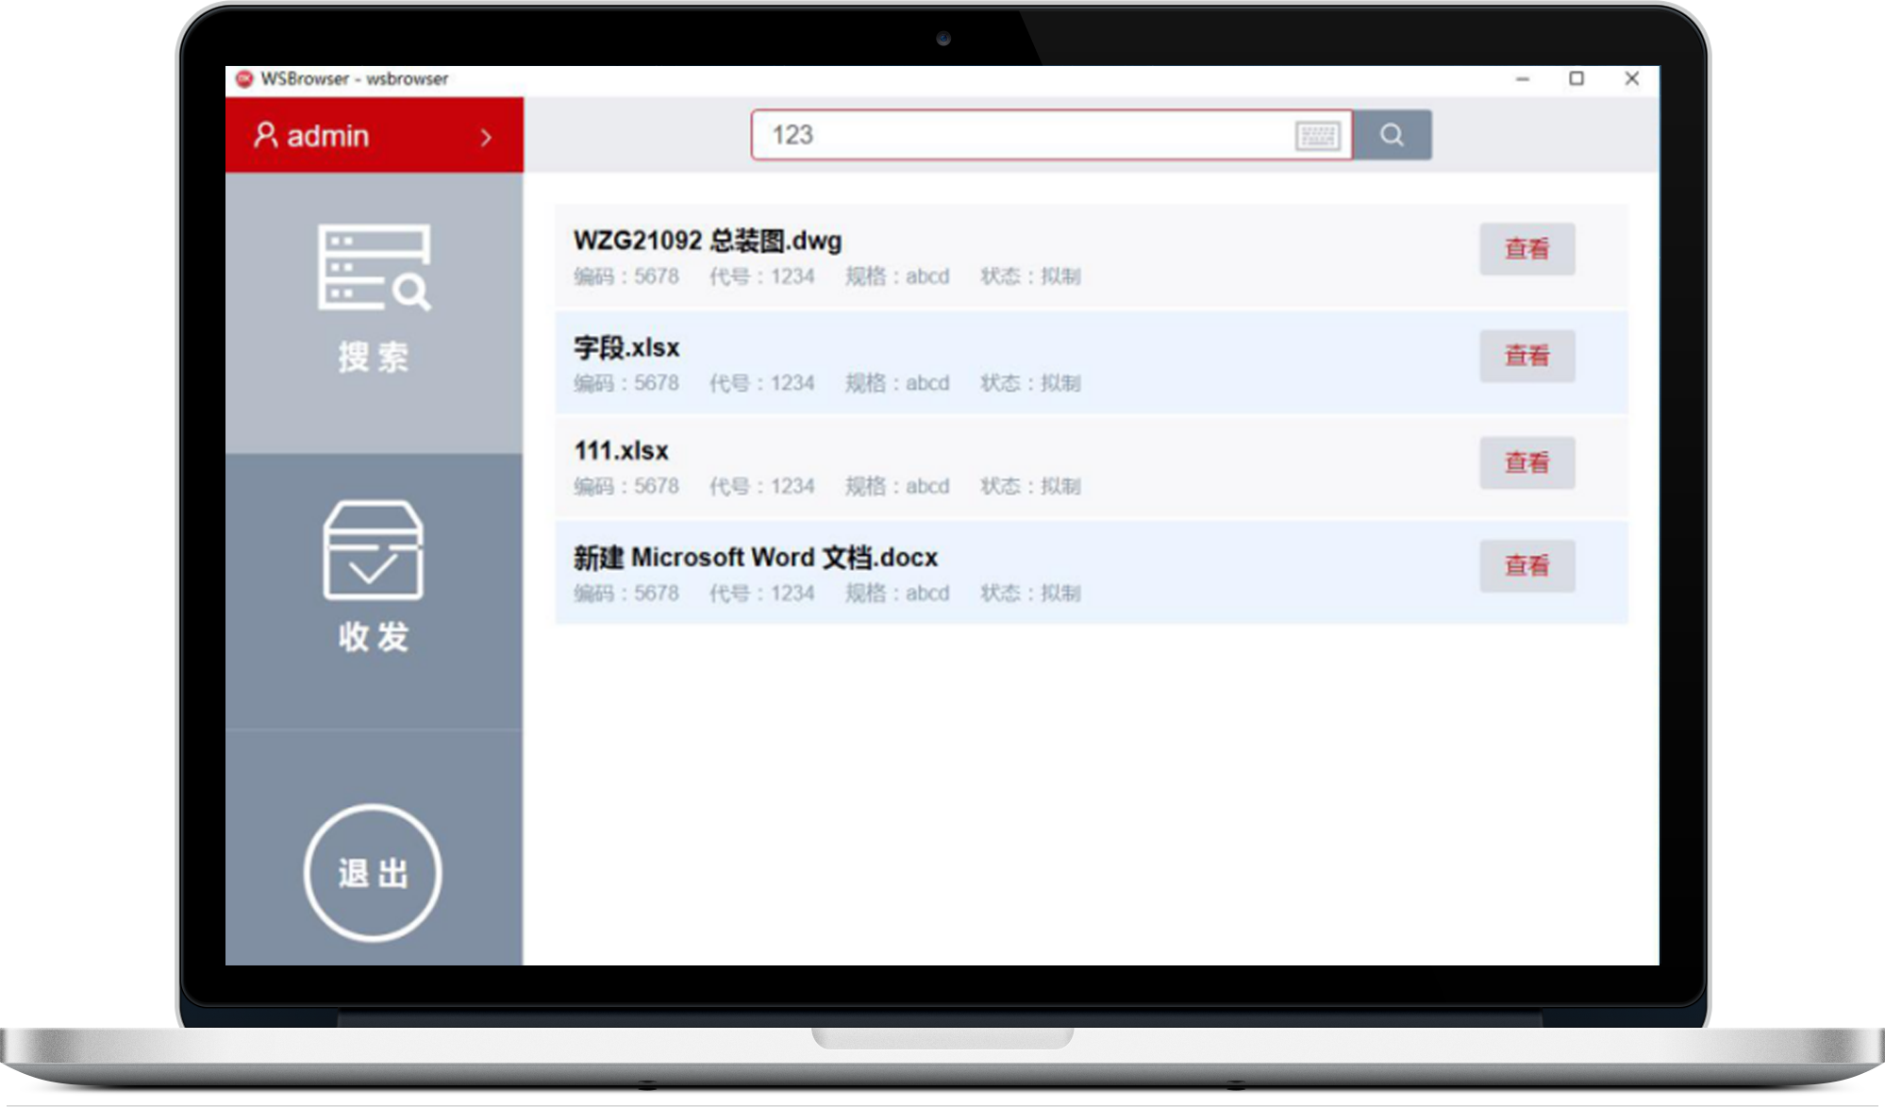
Task: View WZG21092 总装图.dwg with 查看
Action: click(1526, 249)
